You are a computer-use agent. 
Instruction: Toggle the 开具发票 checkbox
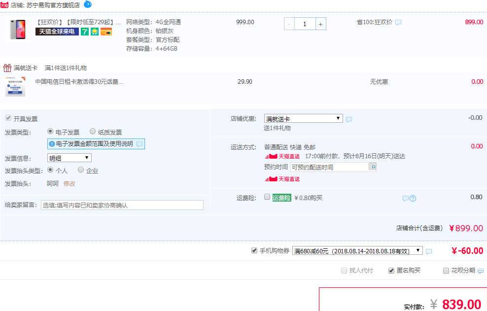8,118
